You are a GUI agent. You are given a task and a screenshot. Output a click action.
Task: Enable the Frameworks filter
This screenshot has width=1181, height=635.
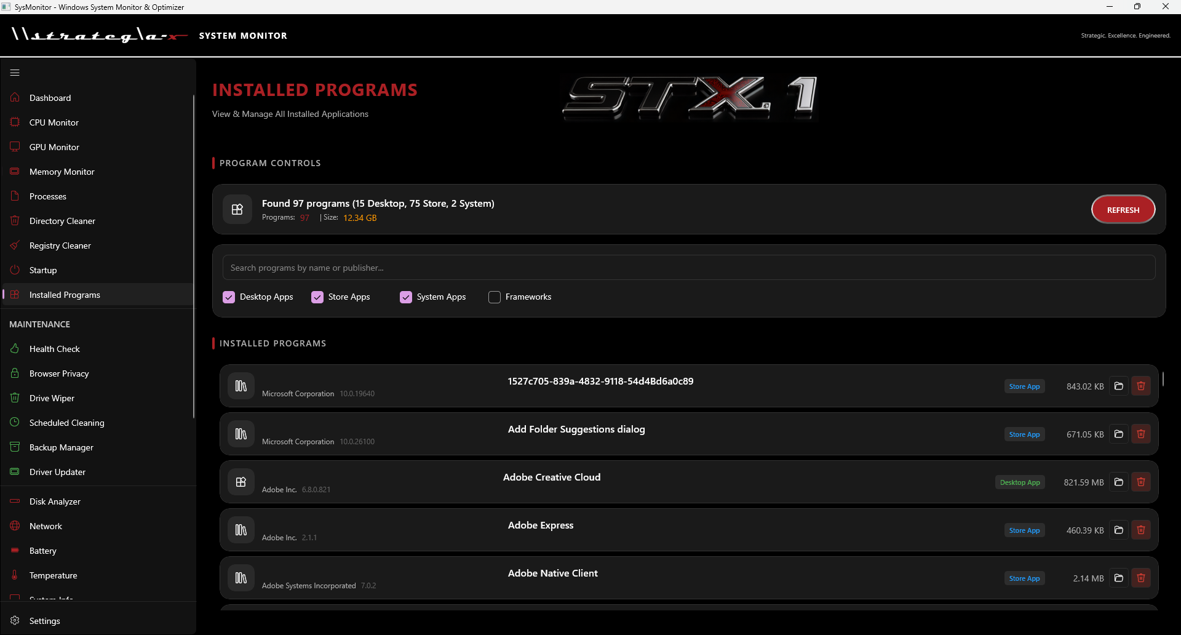point(494,297)
